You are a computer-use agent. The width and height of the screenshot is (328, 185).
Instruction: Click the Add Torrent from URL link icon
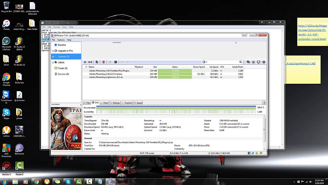(90, 62)
